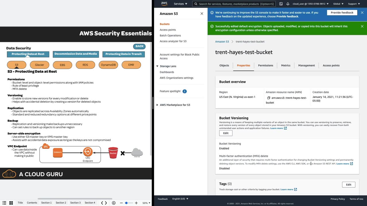367x206 pixels.
Task: Go to AWS home via logo
Action: pos(164,4)
